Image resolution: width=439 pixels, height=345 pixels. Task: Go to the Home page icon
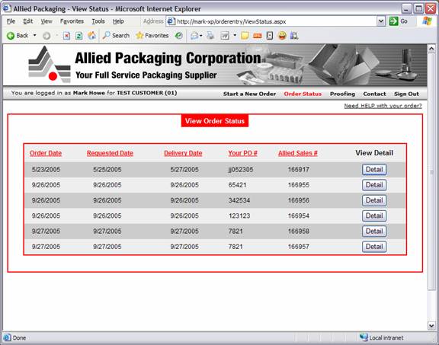pos(91,36)
